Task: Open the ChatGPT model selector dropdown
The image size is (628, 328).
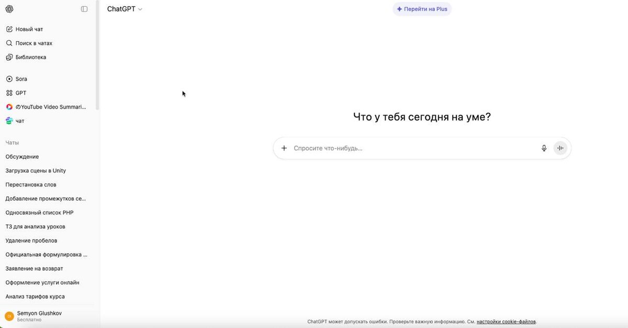Action: [125, 9]
